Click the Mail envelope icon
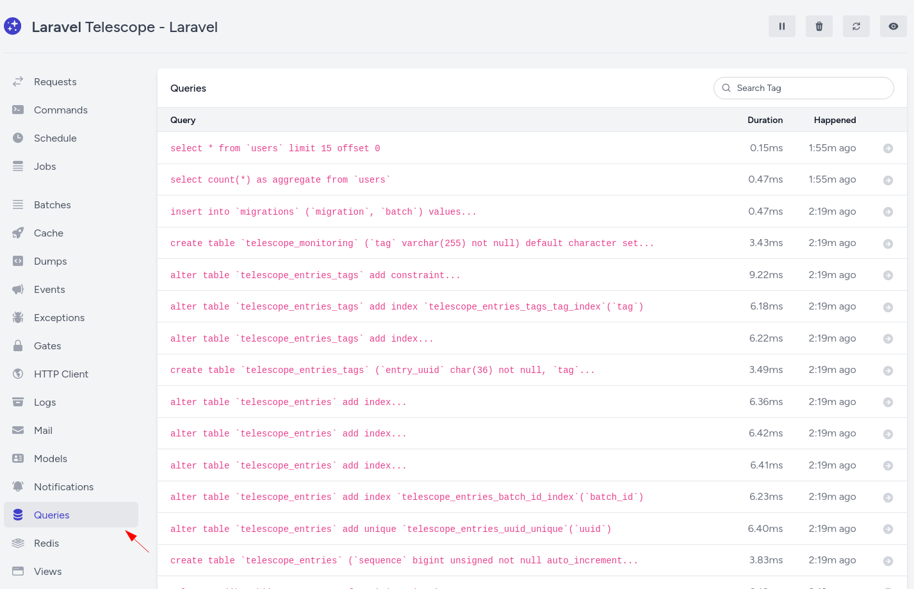The image size is (914, 589). pos(18,430)
